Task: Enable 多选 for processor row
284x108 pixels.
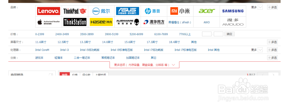Action: [x=272, y=50]
